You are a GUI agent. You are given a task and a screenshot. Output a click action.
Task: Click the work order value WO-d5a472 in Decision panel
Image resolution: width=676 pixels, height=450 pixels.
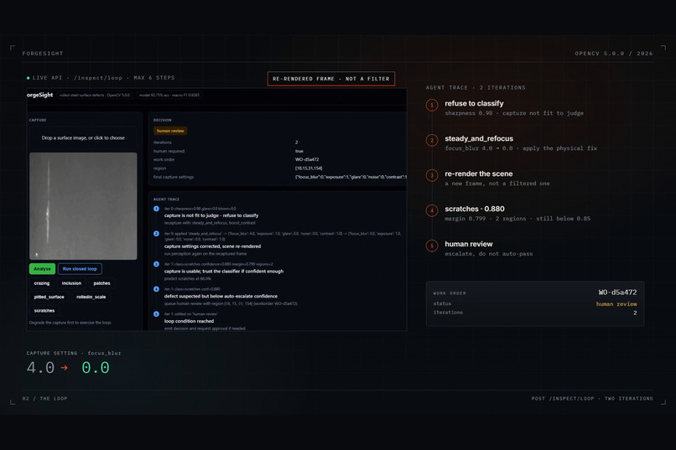coord(307,160)
